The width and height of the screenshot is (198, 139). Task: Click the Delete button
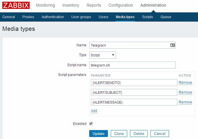tap(139, 134)
